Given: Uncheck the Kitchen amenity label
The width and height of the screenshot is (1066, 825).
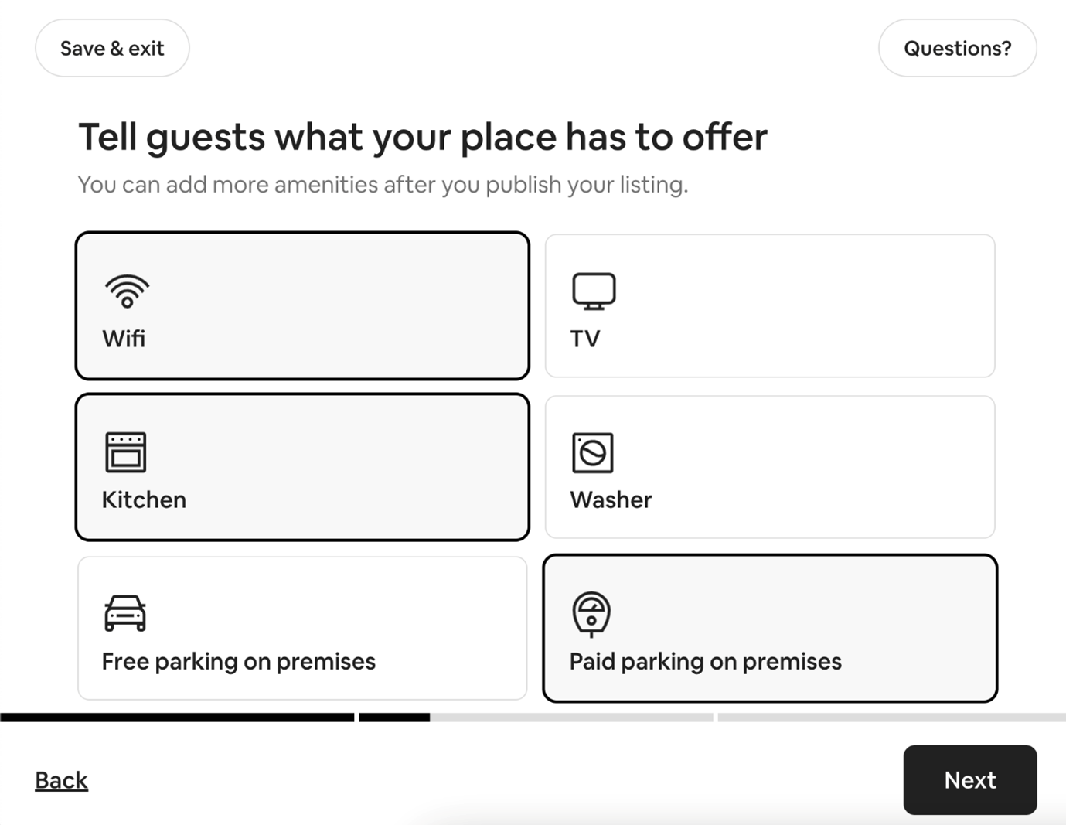Looking at the screenshot, I should 144,500.
